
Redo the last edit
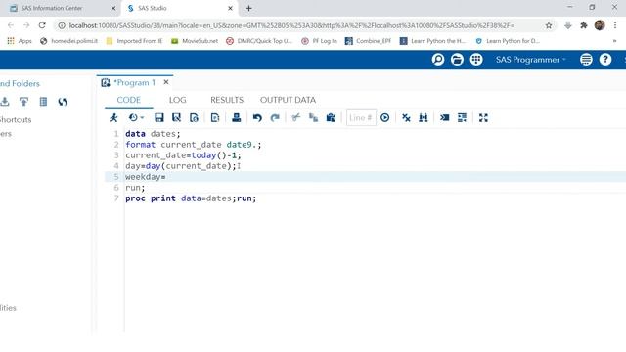(275, 117)
